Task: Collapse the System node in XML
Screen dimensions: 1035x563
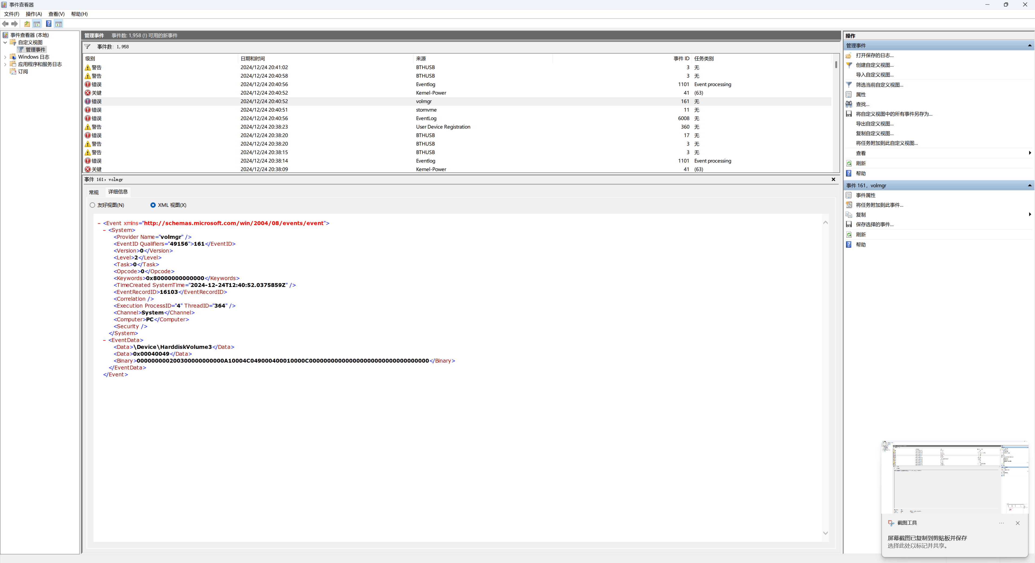Action: click(105, 230)
